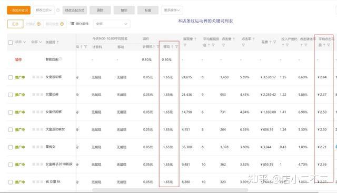Screen dimensions: 337x193
Task: Click the help icon next to 移动设备 tab
Action: click(x=62, y=24)
